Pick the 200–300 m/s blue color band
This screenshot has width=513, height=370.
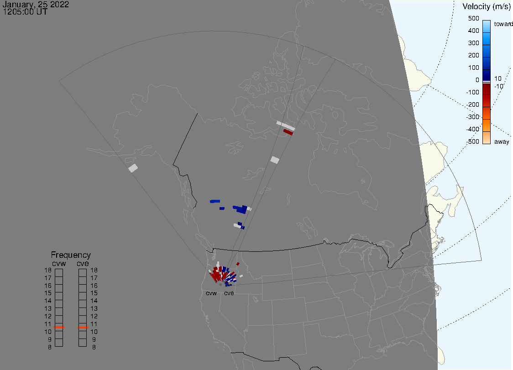pyautogui.click(x=487, y=51)
